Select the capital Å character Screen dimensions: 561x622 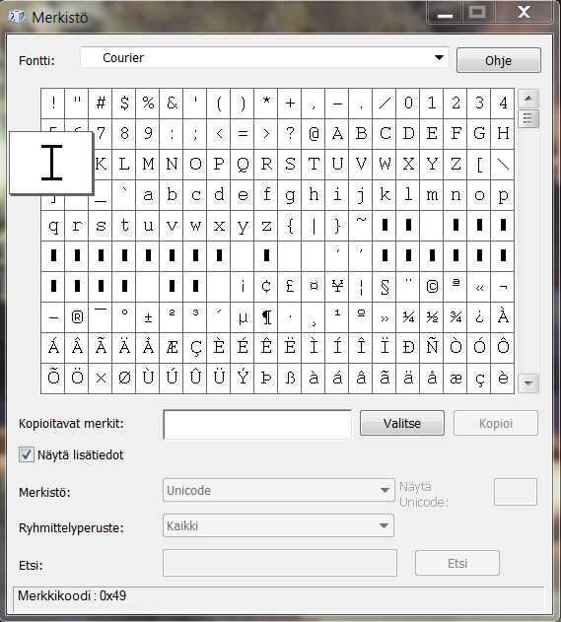(148, 348)
